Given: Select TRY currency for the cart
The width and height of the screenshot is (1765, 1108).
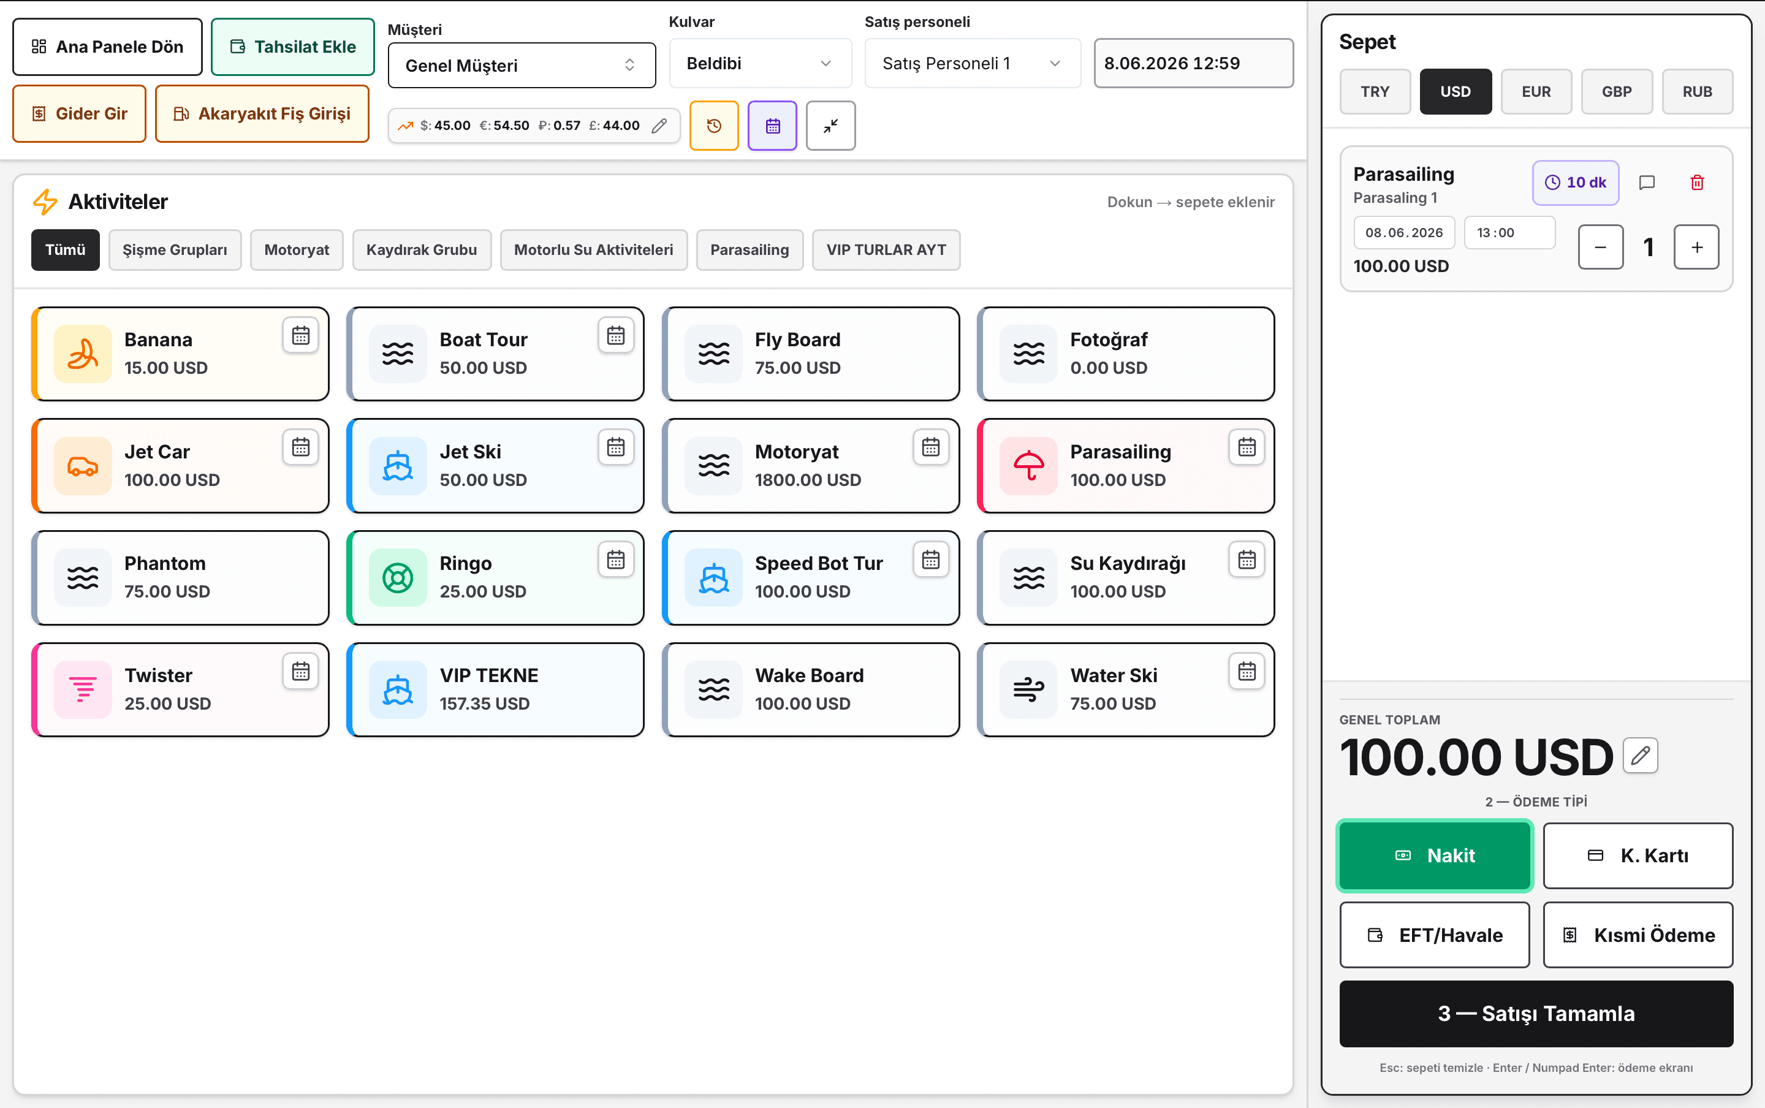Looking at the screenshot, I should click(x=1375, y=91).
